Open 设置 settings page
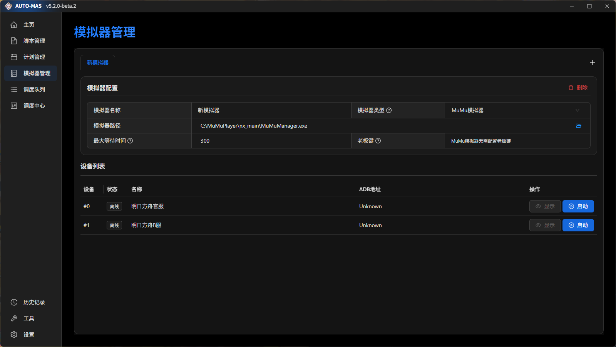The image size is (616, 347). [29, 335]
